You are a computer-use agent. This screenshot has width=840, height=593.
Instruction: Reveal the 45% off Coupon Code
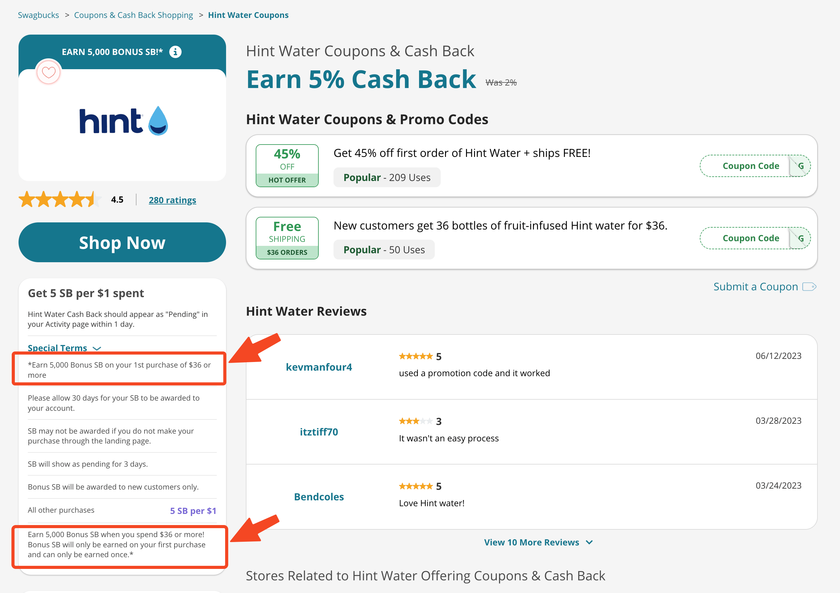(751, 166)
